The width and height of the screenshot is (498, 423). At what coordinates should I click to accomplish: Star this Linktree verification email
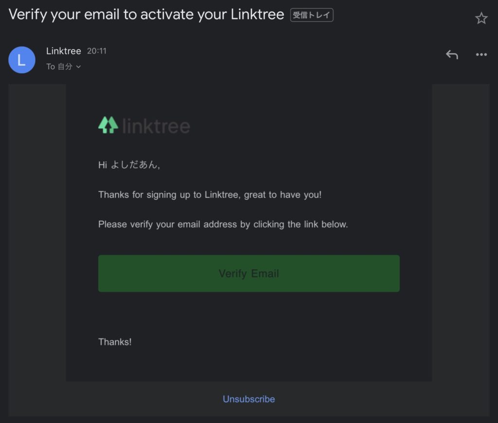(x=481, y=18)
